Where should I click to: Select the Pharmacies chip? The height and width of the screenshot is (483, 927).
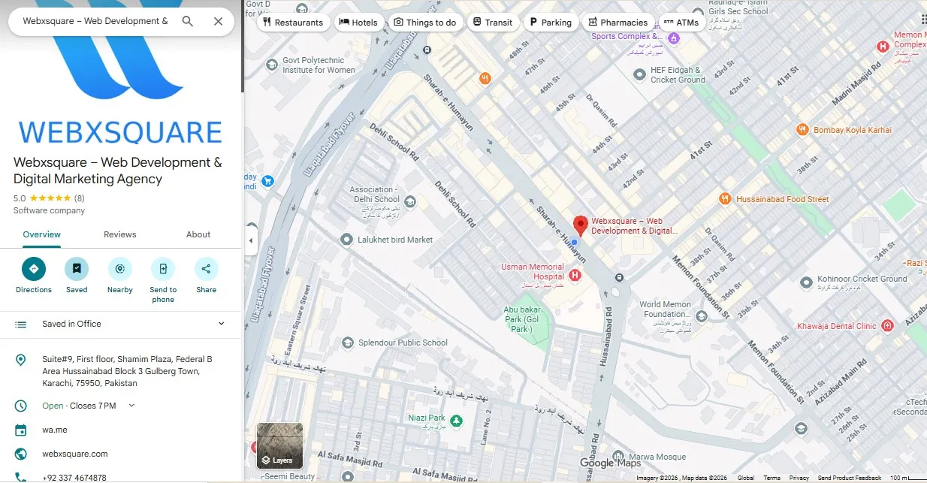click(x=618, y=23)
